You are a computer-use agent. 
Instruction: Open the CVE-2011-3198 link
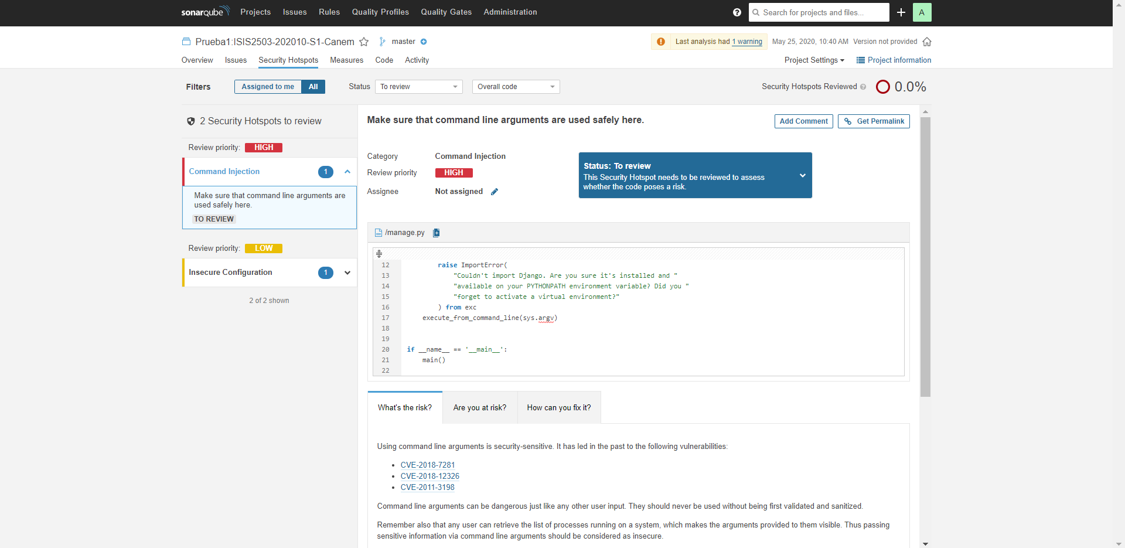[x=428, y=487]
